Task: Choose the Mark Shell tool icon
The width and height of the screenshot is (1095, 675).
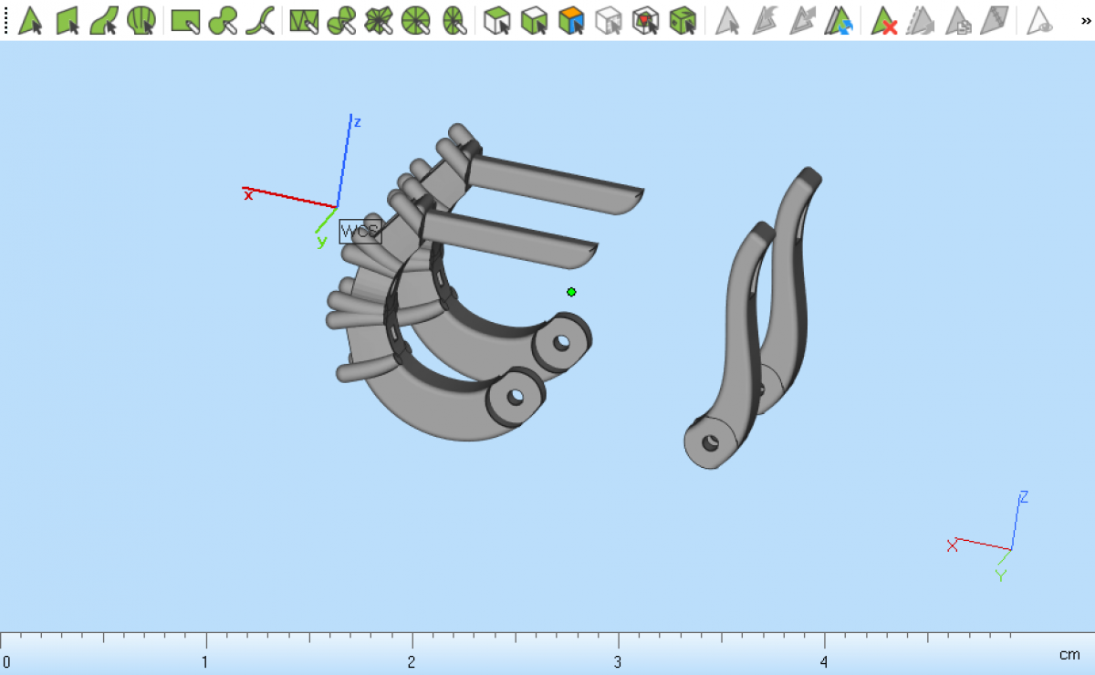Action: tap(141, 19)
